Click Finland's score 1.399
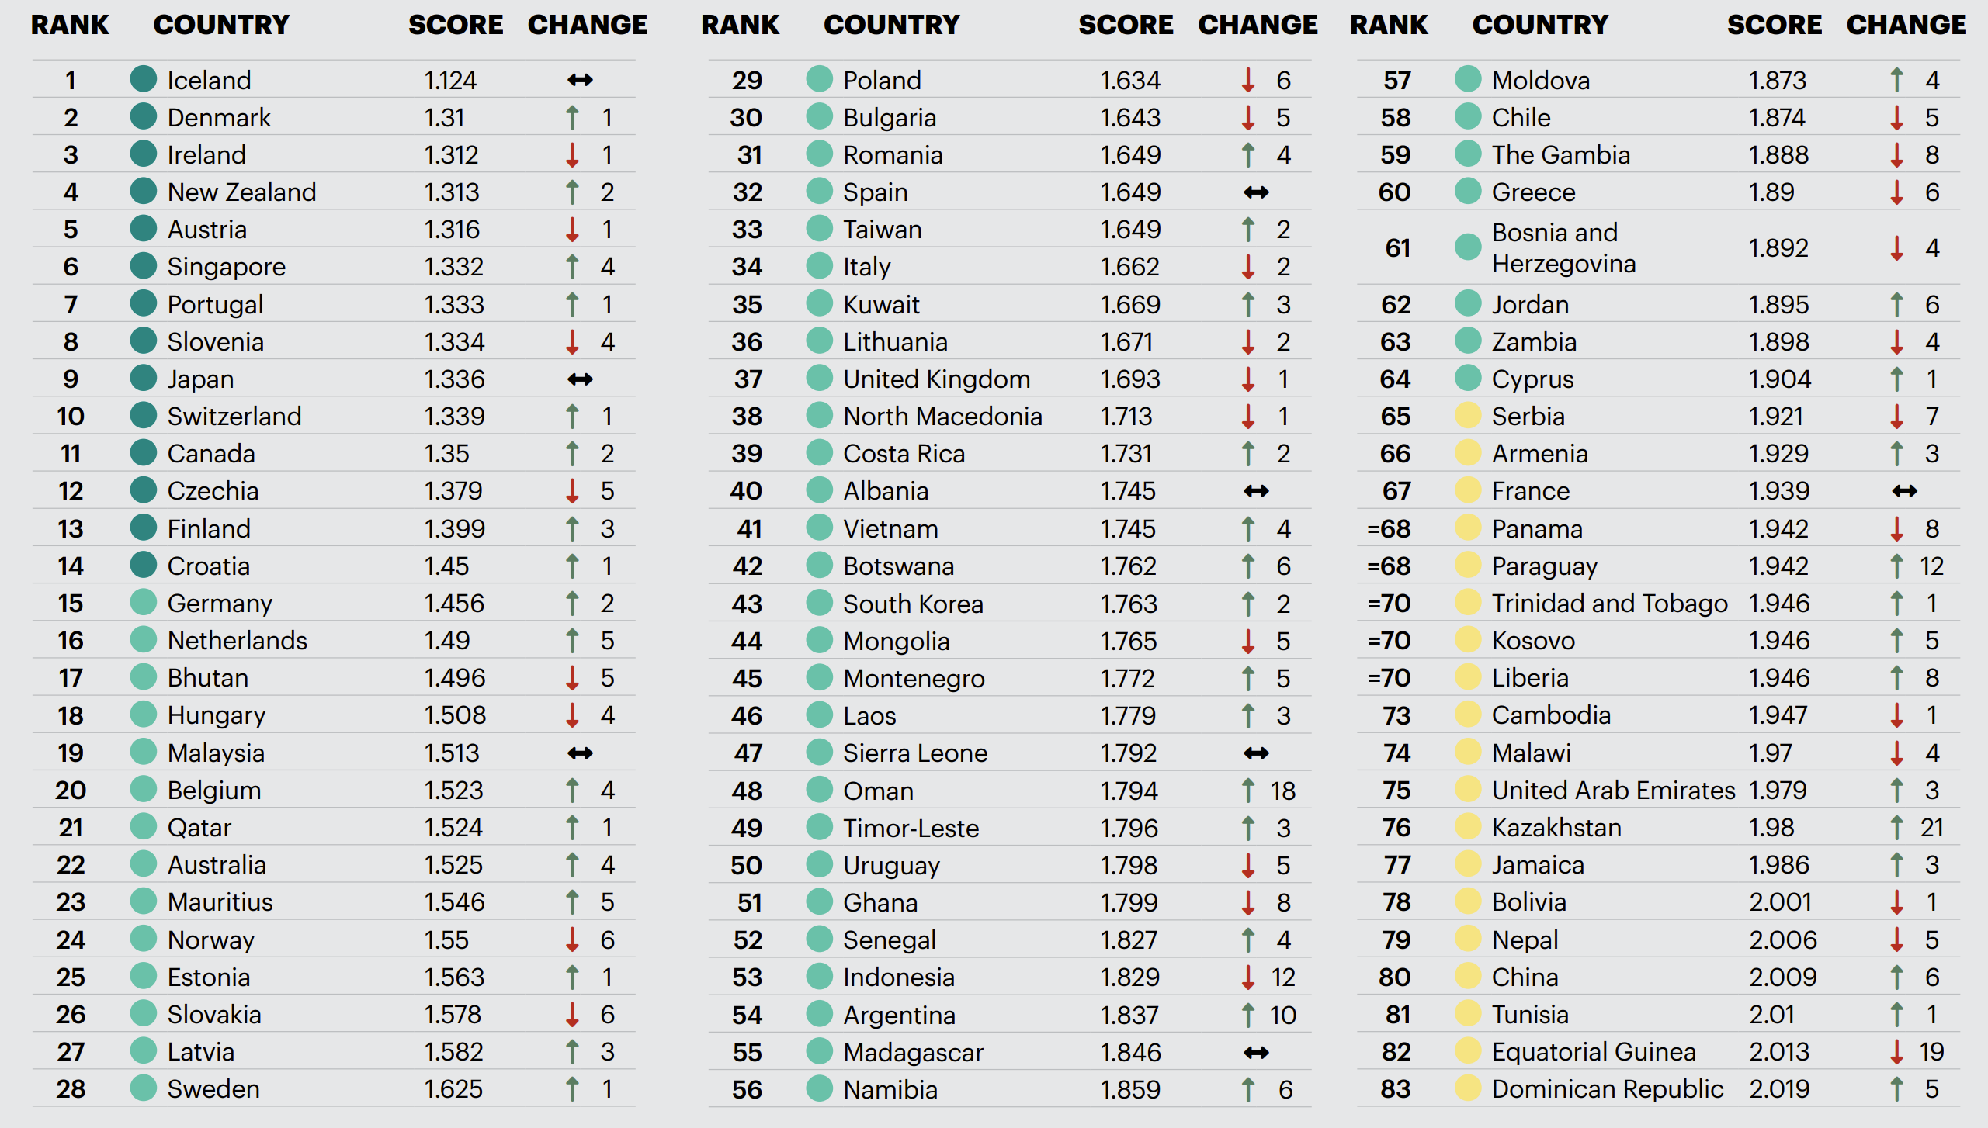The height and width of the screenshot is (1128, 1988). pyautogui.click(x=454, y=529)
